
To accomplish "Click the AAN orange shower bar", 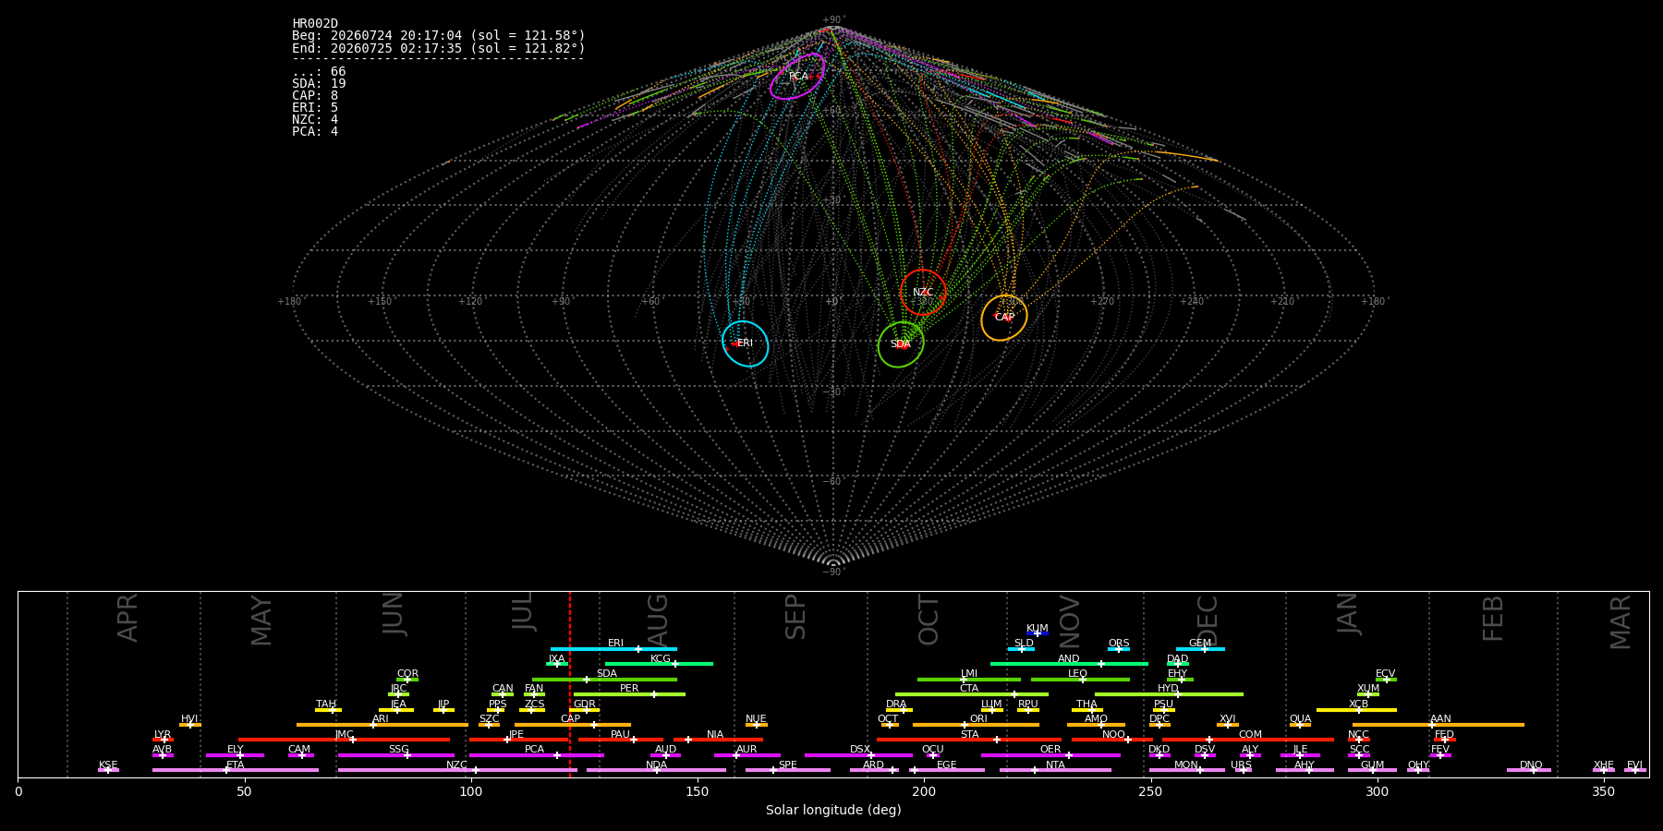I will [x=1438, y=725].
